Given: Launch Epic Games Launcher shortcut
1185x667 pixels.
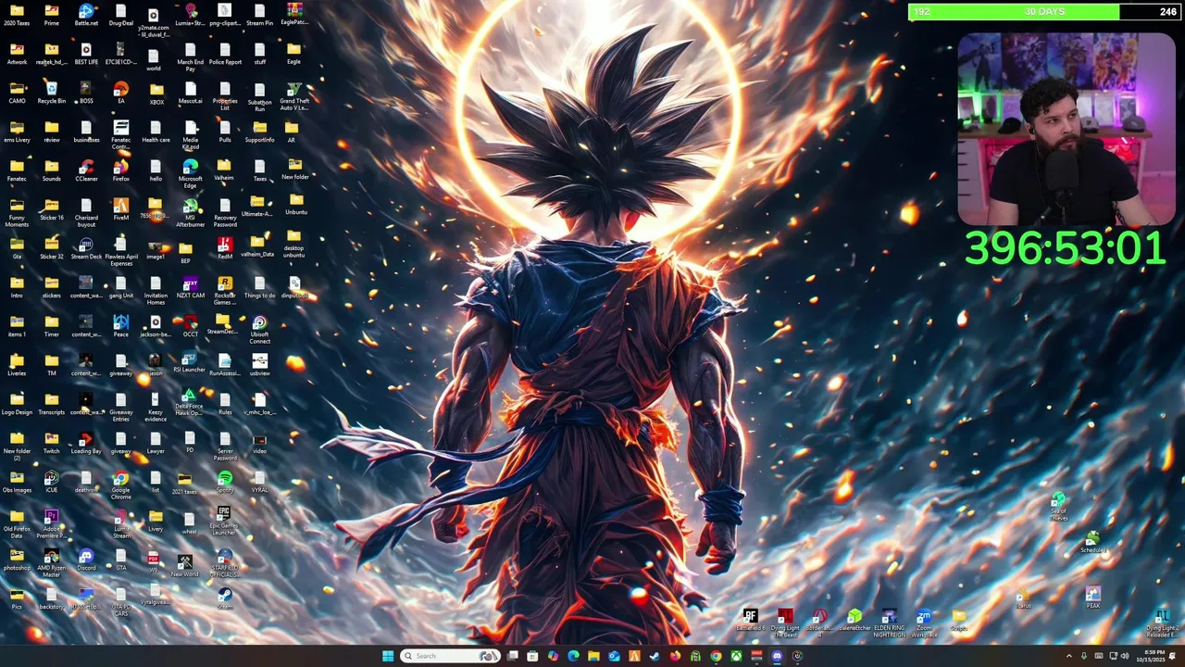Looking at the screenshot, I should [224, 521].
